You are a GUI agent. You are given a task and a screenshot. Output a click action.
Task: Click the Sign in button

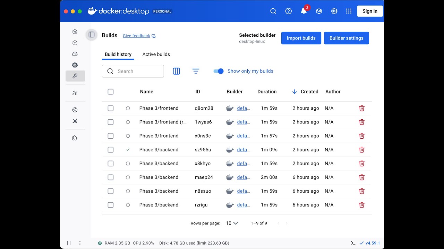tap(370, 11)
